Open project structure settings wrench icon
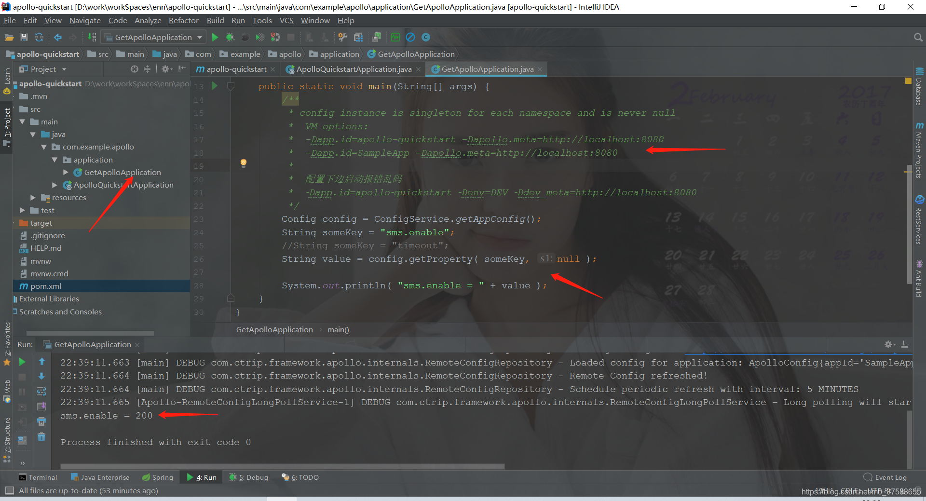This screenshot has width=926, height=501. pos(342,37)
